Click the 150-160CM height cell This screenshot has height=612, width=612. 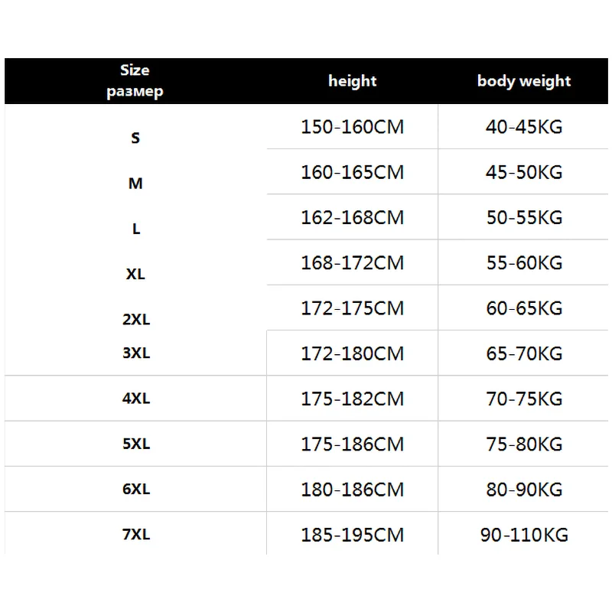click(352, 127)
